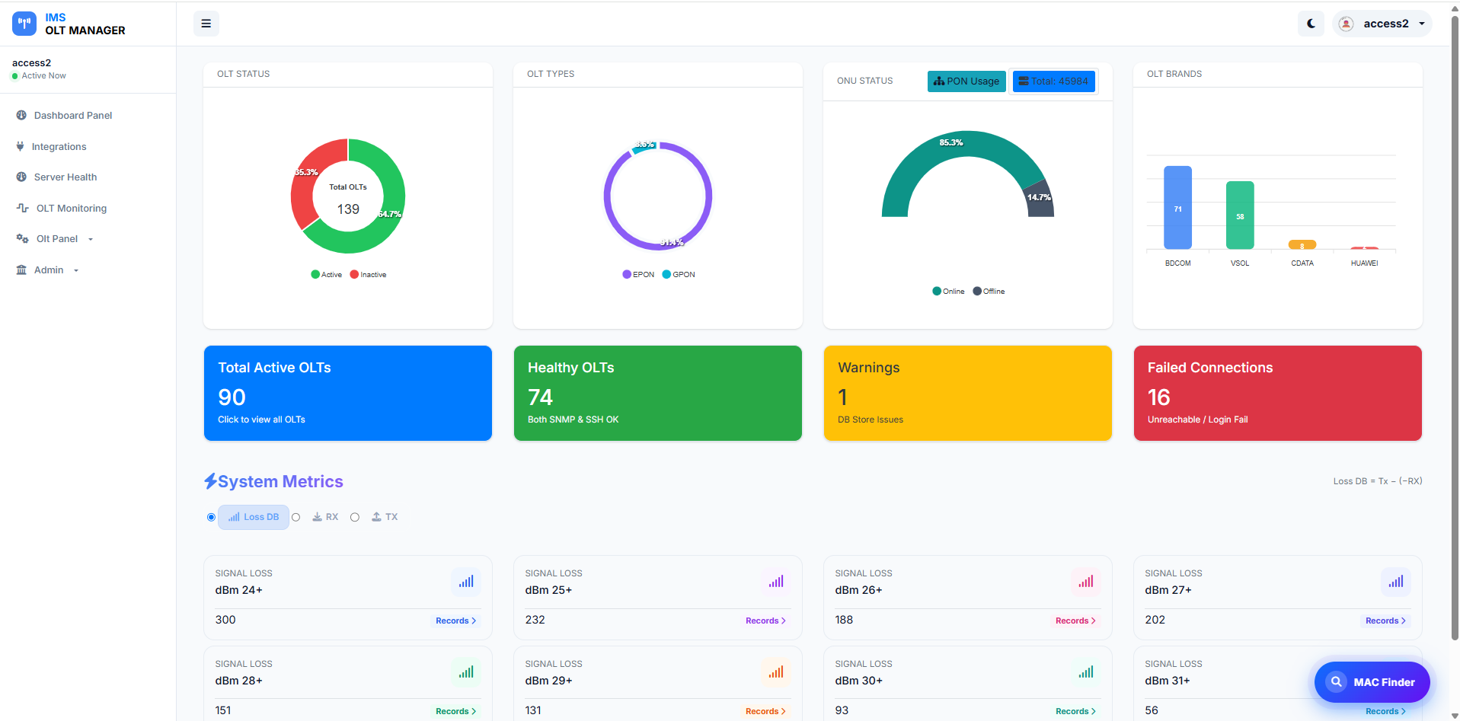Click the Admin institution icon
1460x721 pixels.
click(21, 270)
